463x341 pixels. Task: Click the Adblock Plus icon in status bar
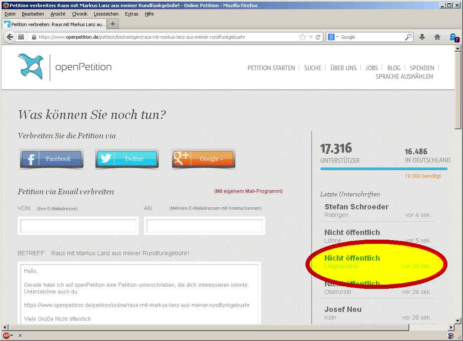point(6,336)
